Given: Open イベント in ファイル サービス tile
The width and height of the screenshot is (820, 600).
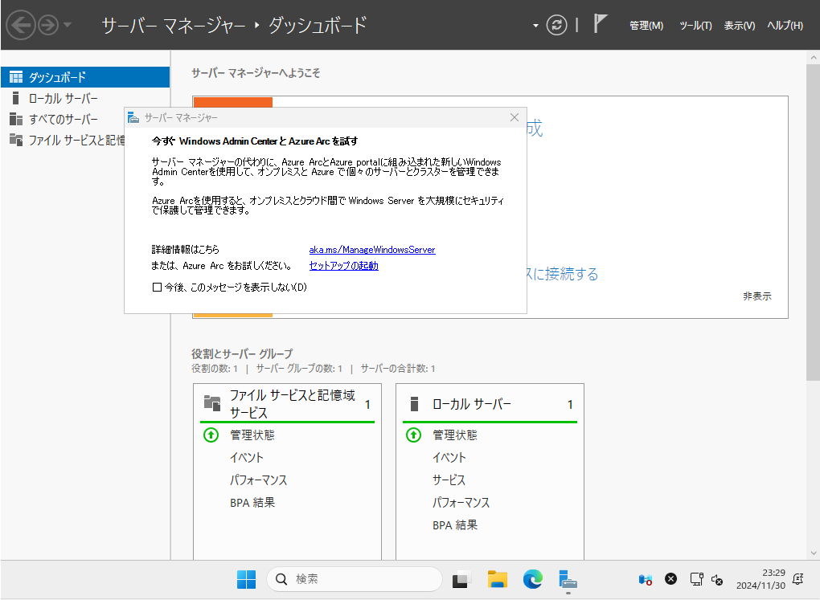Looking at the screenshot, I should point(246,457).
